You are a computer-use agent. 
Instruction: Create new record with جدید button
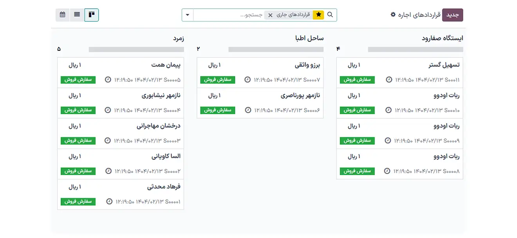click(452, 15)
